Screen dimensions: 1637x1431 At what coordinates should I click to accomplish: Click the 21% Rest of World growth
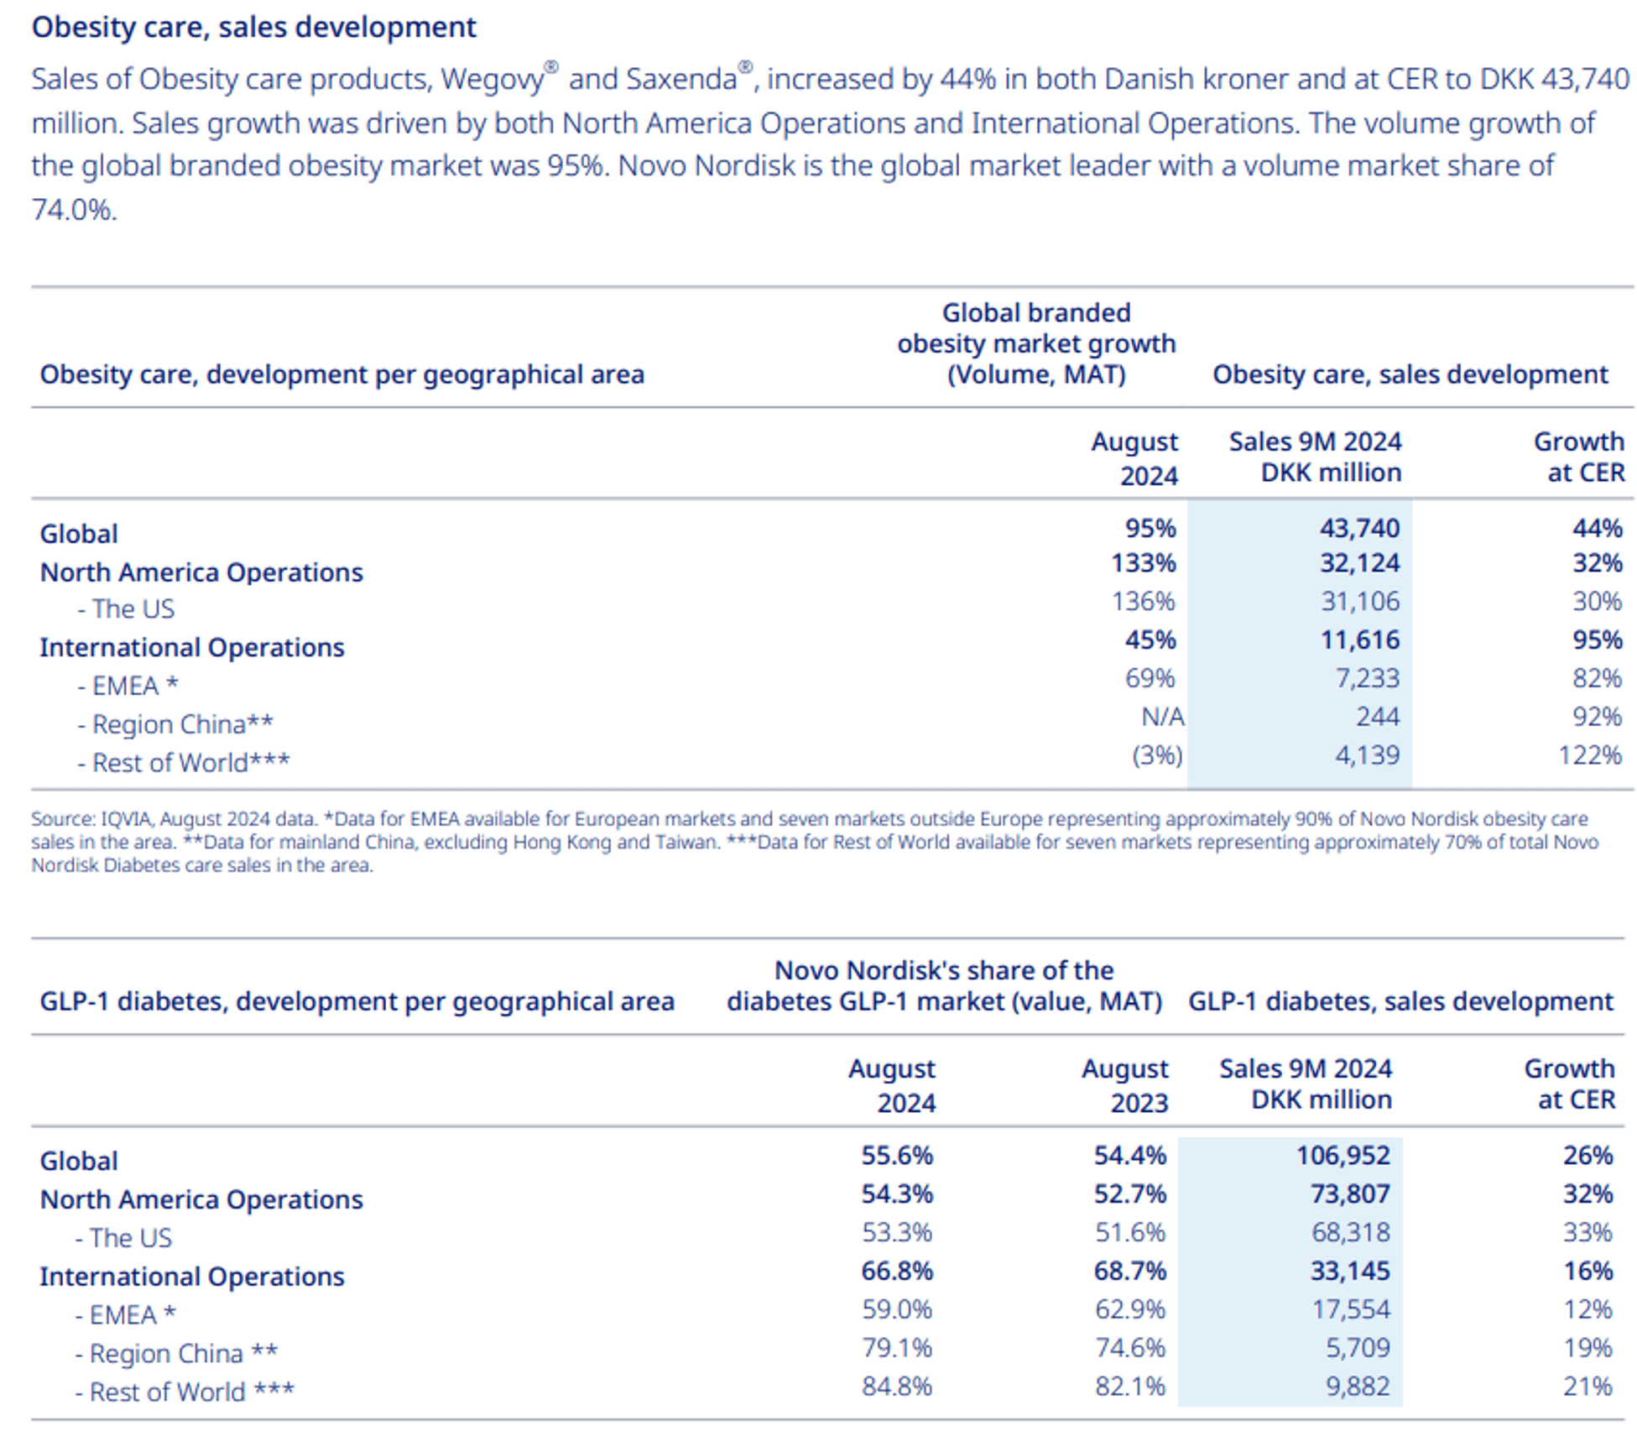click(1587, 1387)
